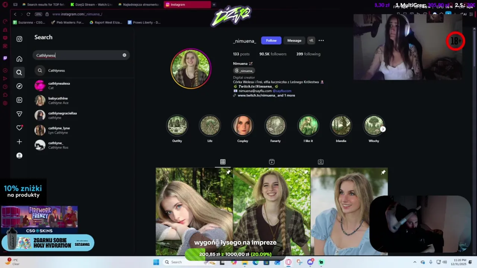Open the middle pinned post with plaid shirt
Image resolution: width=477 pixels, height=268 pixels.
[x=271, y=211]
